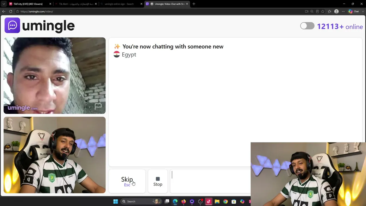Image resolution: width=366 pixels, height=206 pixels.
Task: Open File Explorer from taskbar
Action: pos(217,201)
